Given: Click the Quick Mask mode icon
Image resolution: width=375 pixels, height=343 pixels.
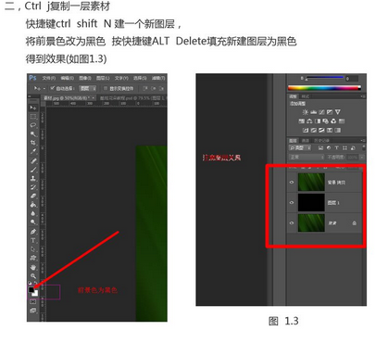Looking at the screenshot, I should click(x=33, y=302).
